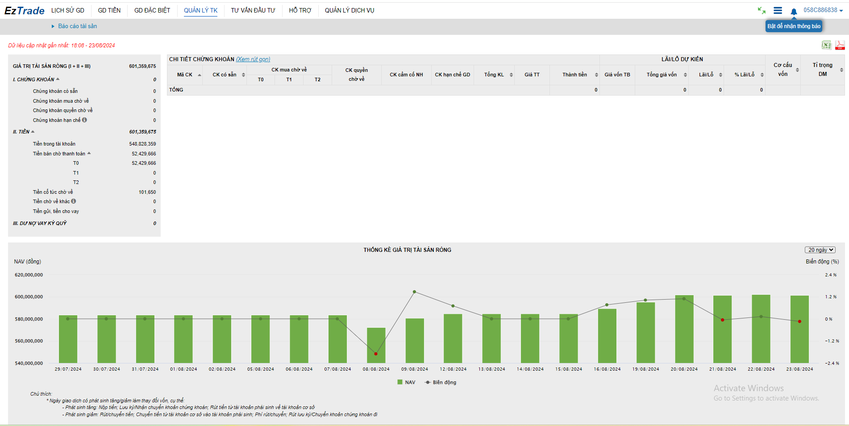Viewport: 849px width, 426px height.
Task: Open the GD ĐẶC BIỆT menu
Action: tap(152, 10)
